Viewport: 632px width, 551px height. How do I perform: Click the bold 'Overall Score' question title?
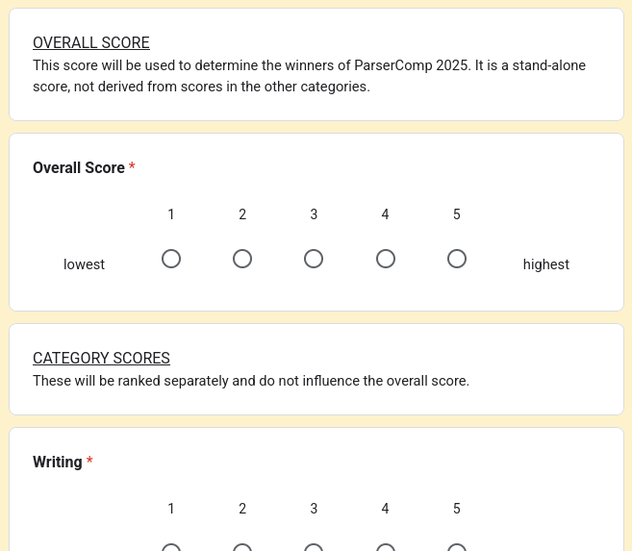(x=79, y=167)
